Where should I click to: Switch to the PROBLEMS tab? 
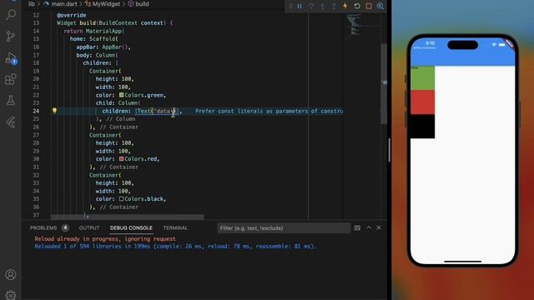(43, 227)
